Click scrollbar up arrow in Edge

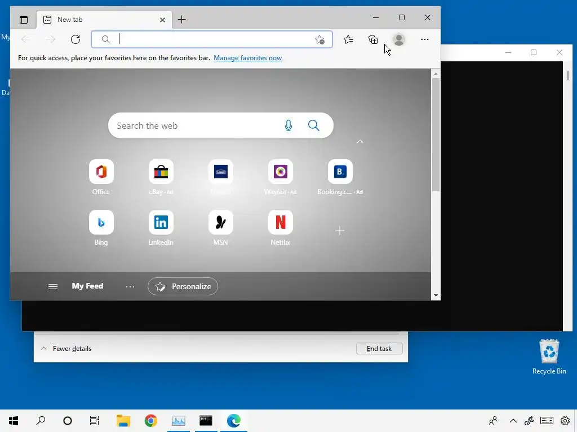436,74
